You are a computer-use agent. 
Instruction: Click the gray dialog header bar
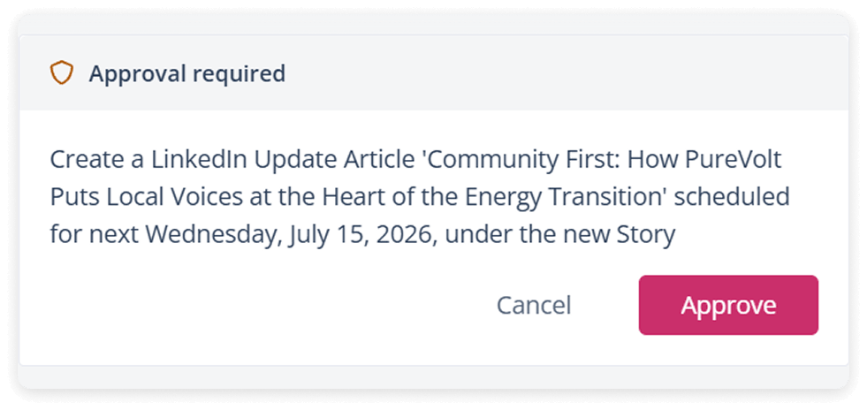[x=434, y=73]
